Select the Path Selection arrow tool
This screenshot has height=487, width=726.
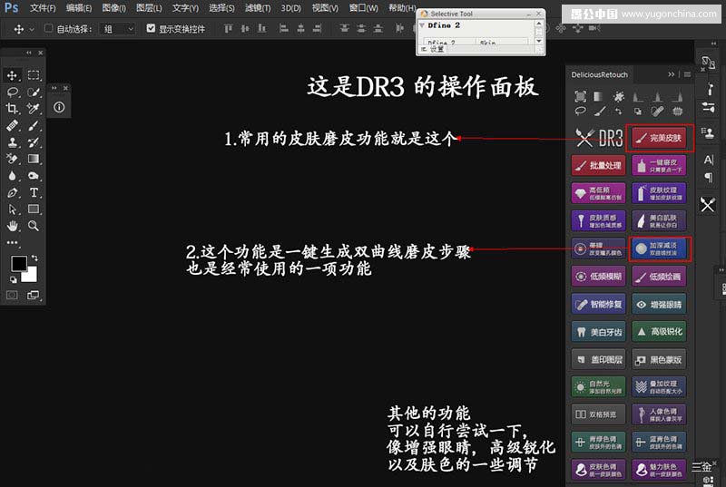pyautogui.click(x=13, y=209)
